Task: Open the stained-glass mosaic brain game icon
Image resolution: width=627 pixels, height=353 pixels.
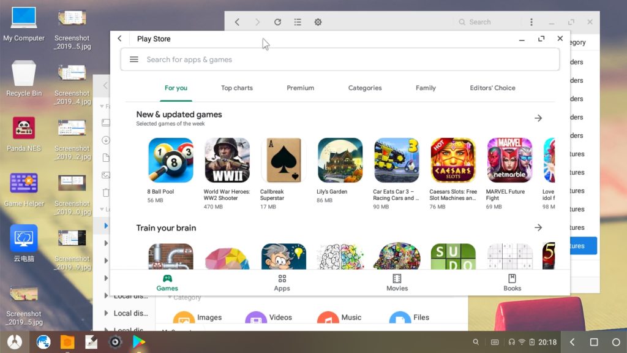Action: pyautogui.click(x=397, y=257)
